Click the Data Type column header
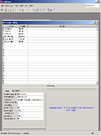Viewport: 101px width, 136px height. point(23,26)
